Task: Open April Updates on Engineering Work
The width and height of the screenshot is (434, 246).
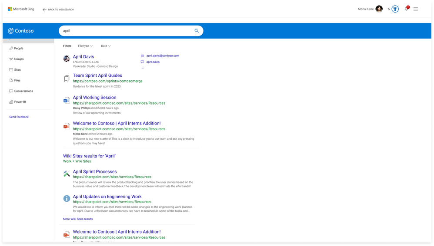Action: click(x=107, y=197)
